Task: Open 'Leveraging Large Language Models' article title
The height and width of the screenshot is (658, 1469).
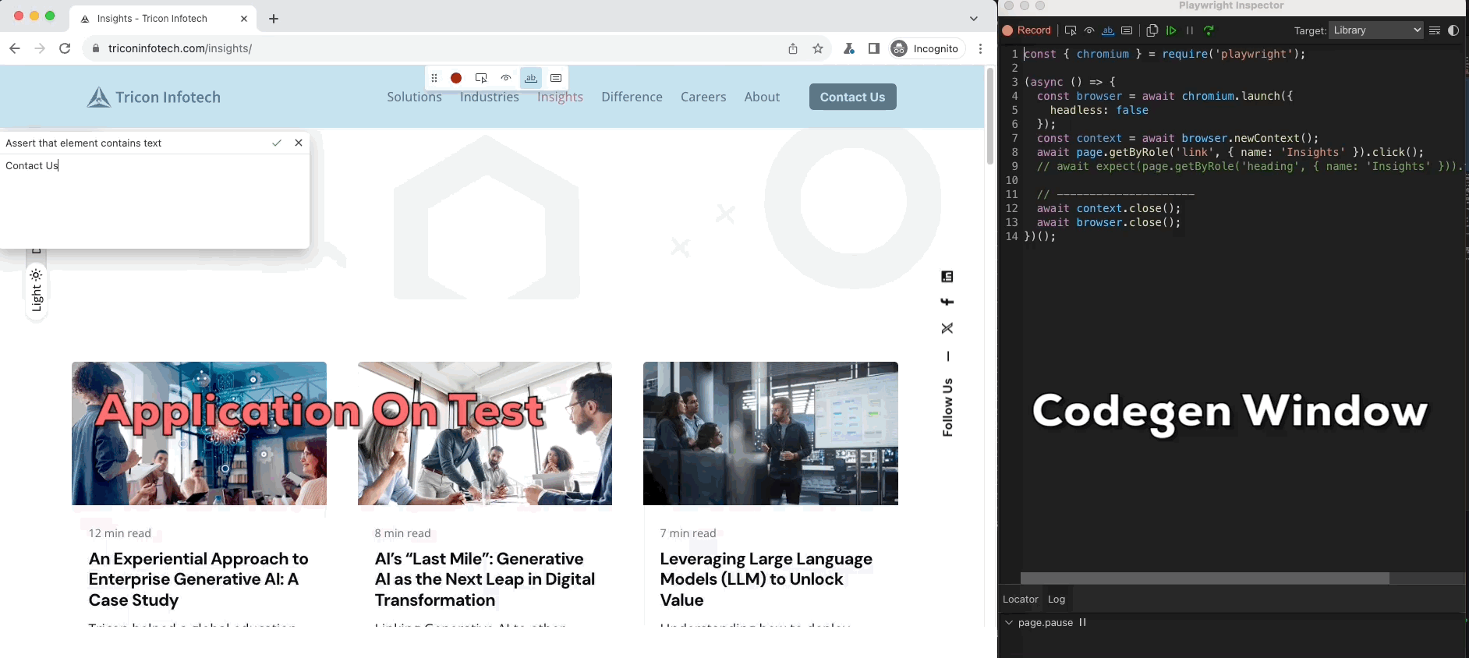Action: [766, 579]
